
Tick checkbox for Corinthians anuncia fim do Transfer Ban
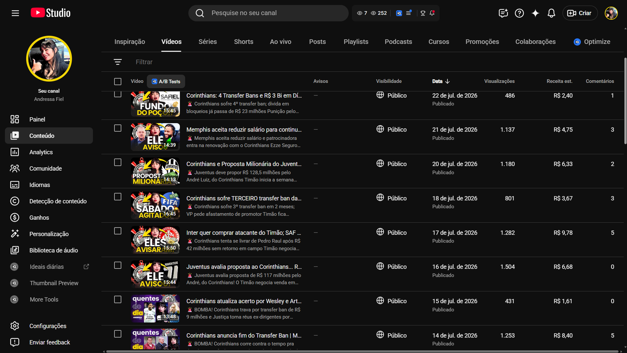click(118, 334)
